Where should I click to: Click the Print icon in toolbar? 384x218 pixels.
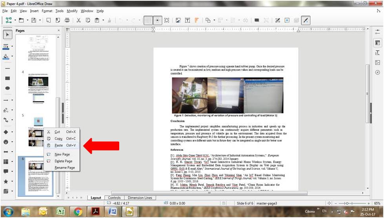pos(67,20)
